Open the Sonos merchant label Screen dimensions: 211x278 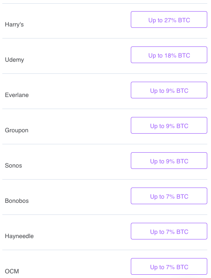pos(13,165)
